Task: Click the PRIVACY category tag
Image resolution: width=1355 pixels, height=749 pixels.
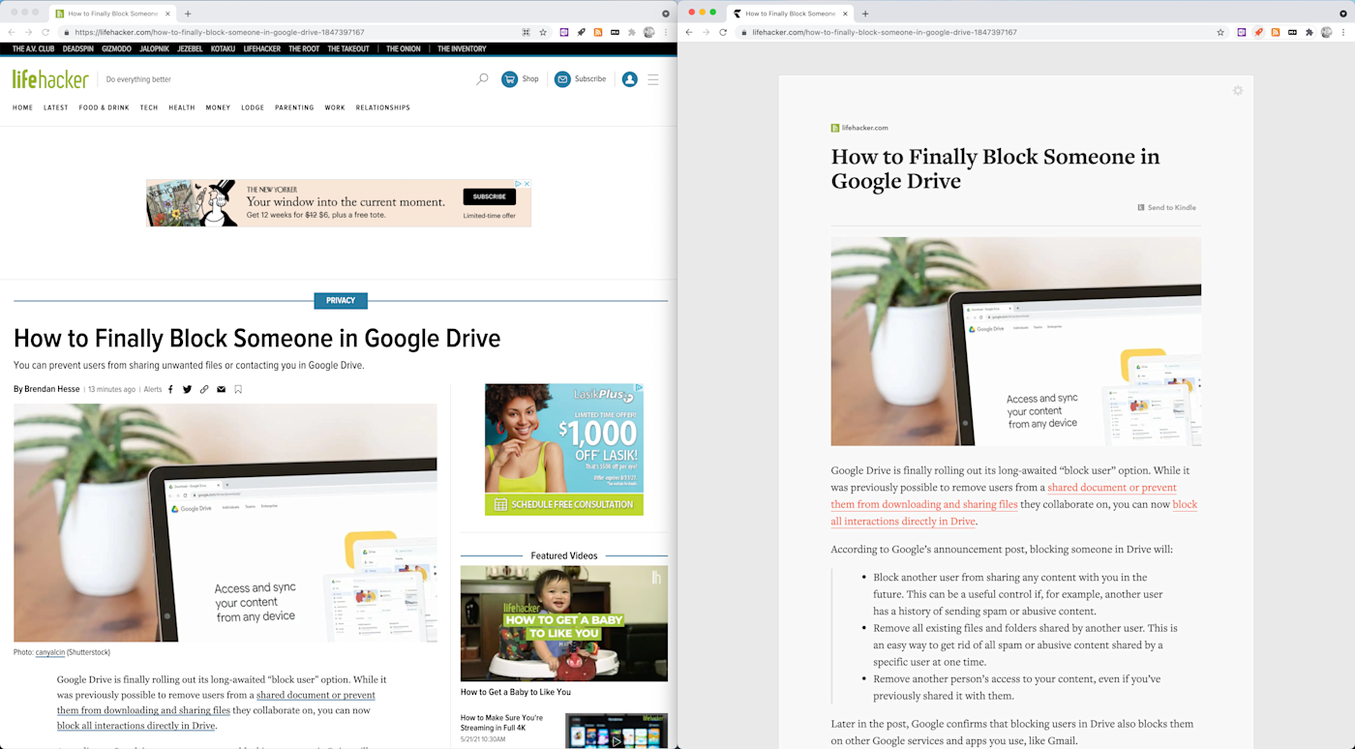Action: tap(341, 301)
